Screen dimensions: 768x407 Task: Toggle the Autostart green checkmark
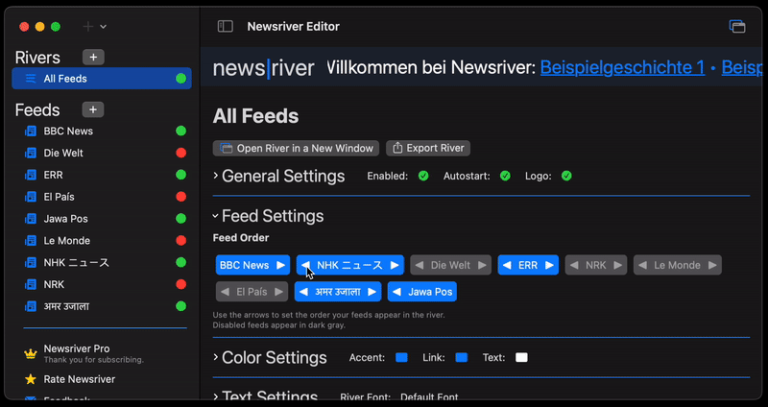click(505, 176)
